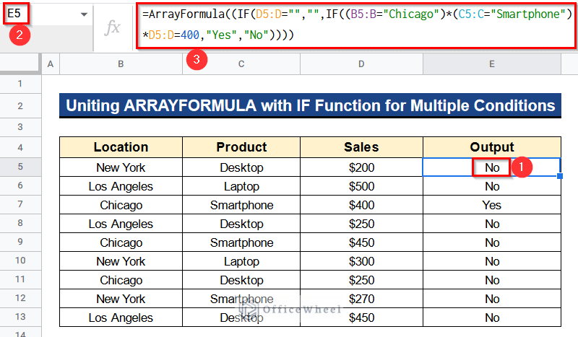578x337 pixels.
Task: Click the '$500' sales cell
Action: (361, 186)
